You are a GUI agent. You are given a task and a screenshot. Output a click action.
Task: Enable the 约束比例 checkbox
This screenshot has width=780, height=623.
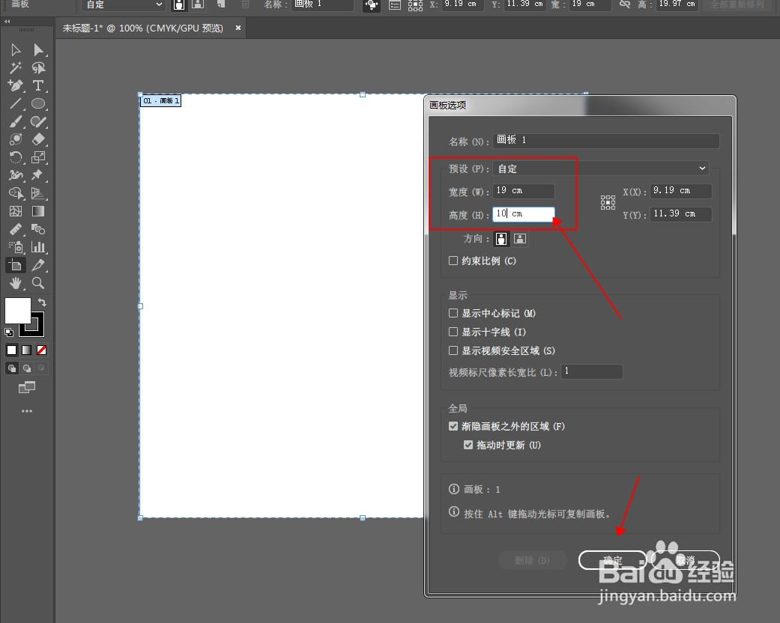point(453,261)
